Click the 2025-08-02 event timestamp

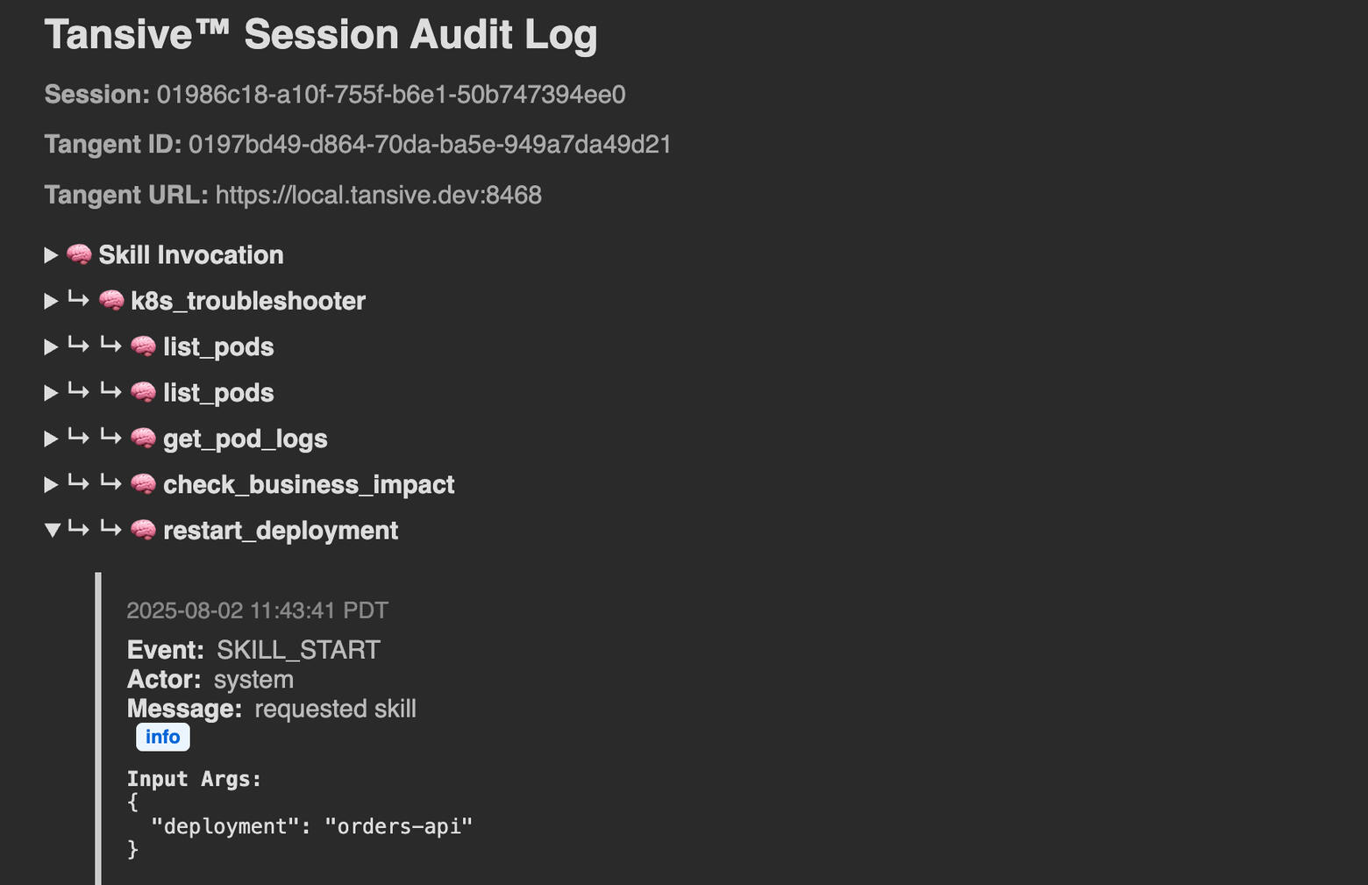[x=257, y=610]
